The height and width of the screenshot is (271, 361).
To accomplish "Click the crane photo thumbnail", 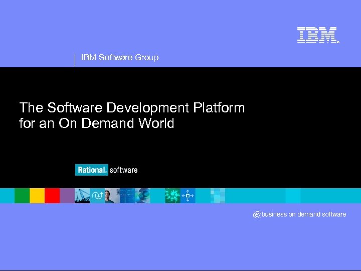I will tap(82, 196).
